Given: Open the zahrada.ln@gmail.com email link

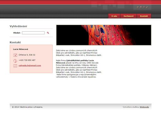Looking at the screenshot, I should click(x=30, y=66).
